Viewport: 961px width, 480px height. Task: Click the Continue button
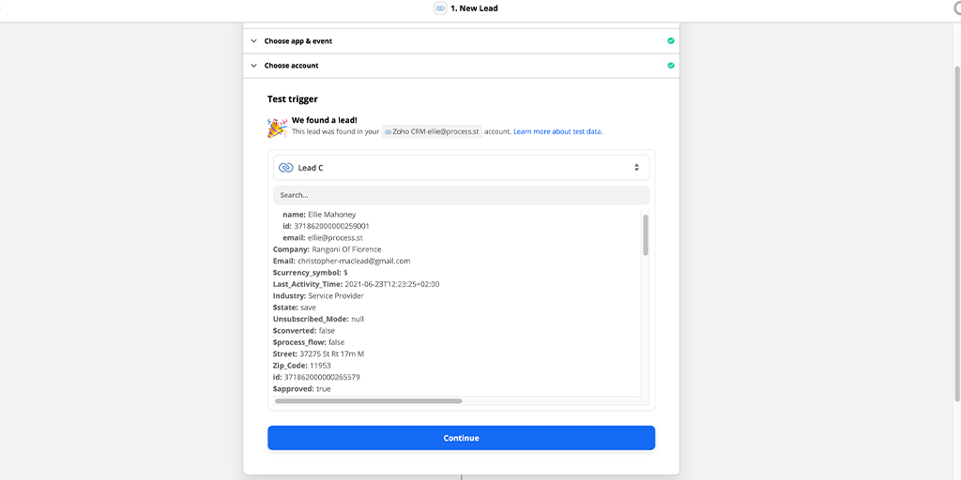[x=461, y=438]
